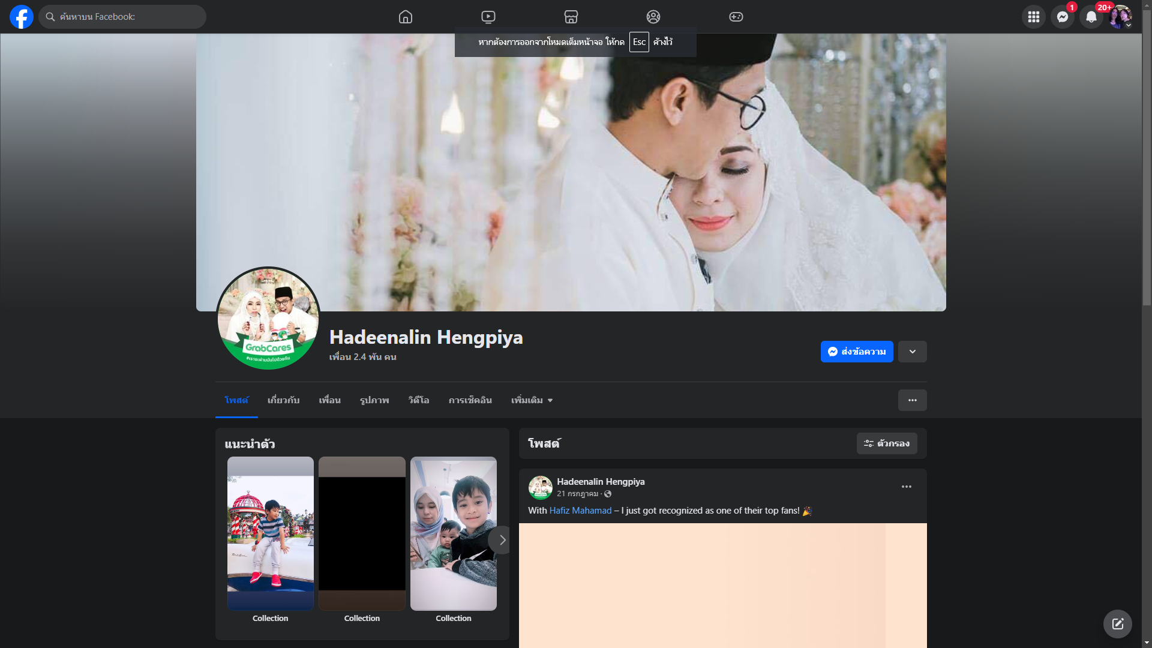Open the Marketplace icon

571,17
